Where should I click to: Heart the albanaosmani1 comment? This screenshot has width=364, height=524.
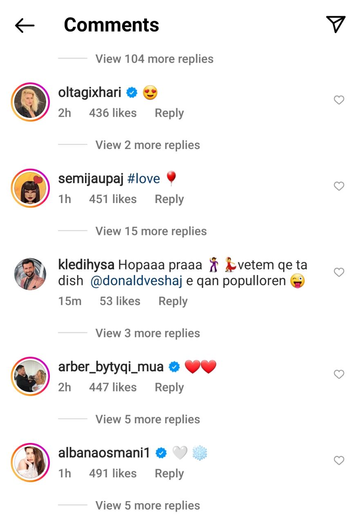(x=339, y=461)
